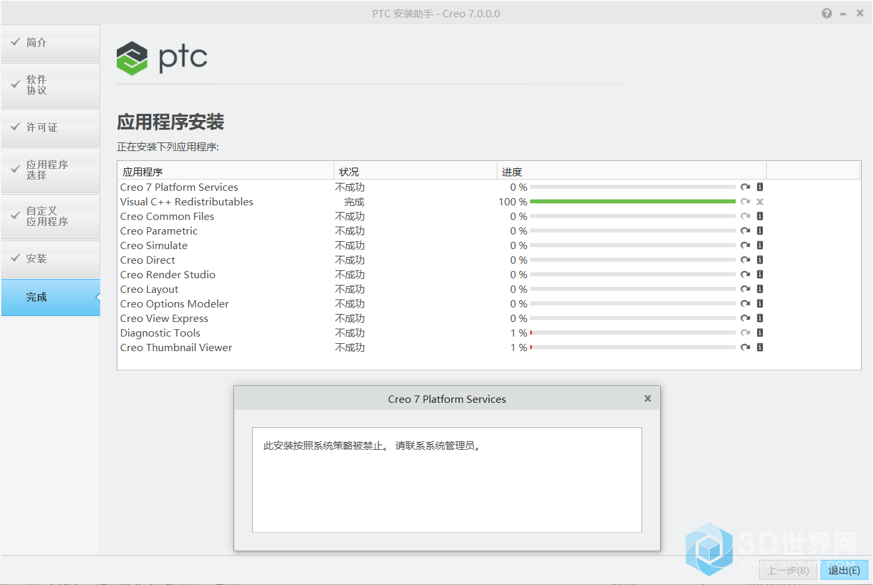Open info for Creo View Express
Viewport: 873px width, 585px height.
point(760,318)
